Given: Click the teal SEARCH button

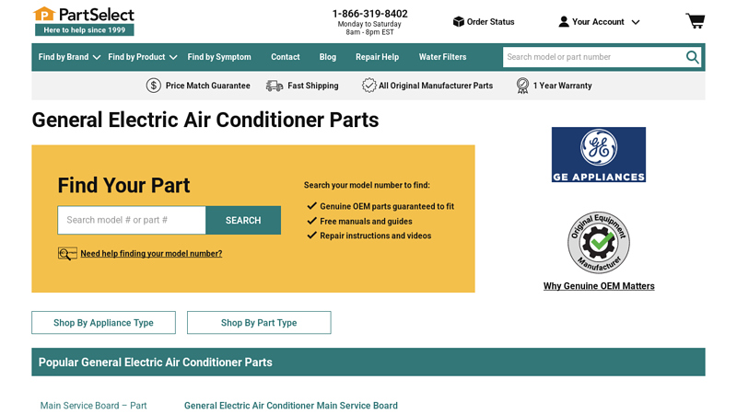Looking at the screenshot, I should [243, 220].
